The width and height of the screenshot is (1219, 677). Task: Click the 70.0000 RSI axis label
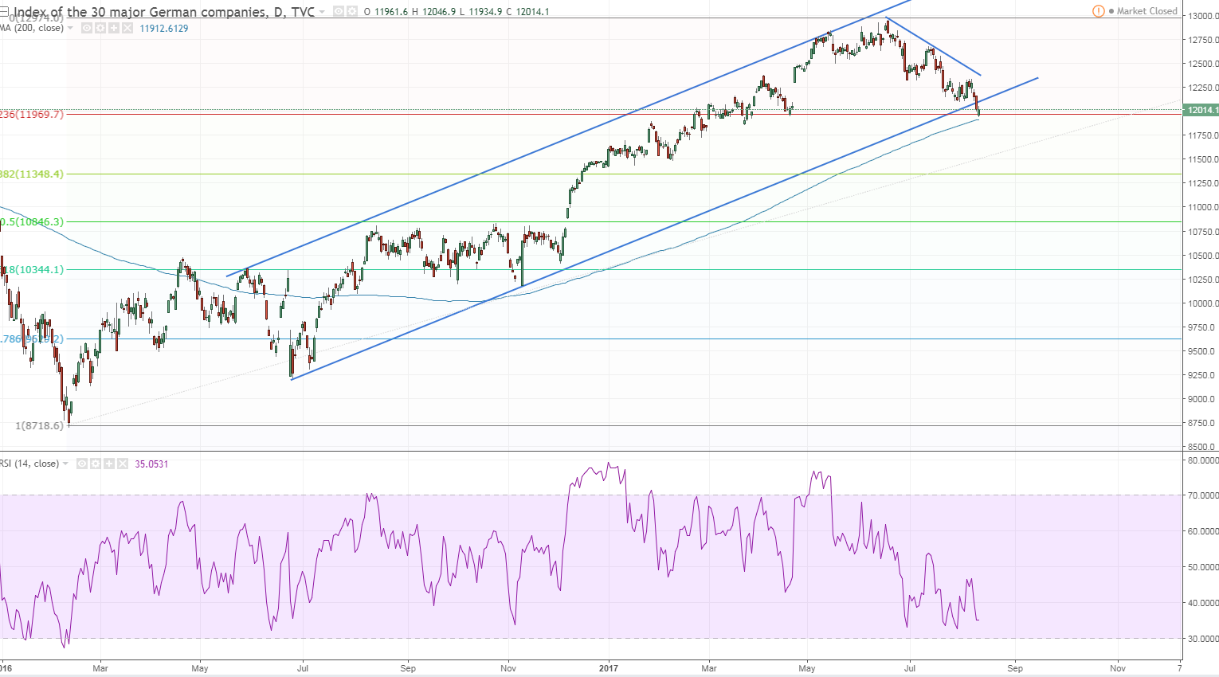tap(1202, 495)
